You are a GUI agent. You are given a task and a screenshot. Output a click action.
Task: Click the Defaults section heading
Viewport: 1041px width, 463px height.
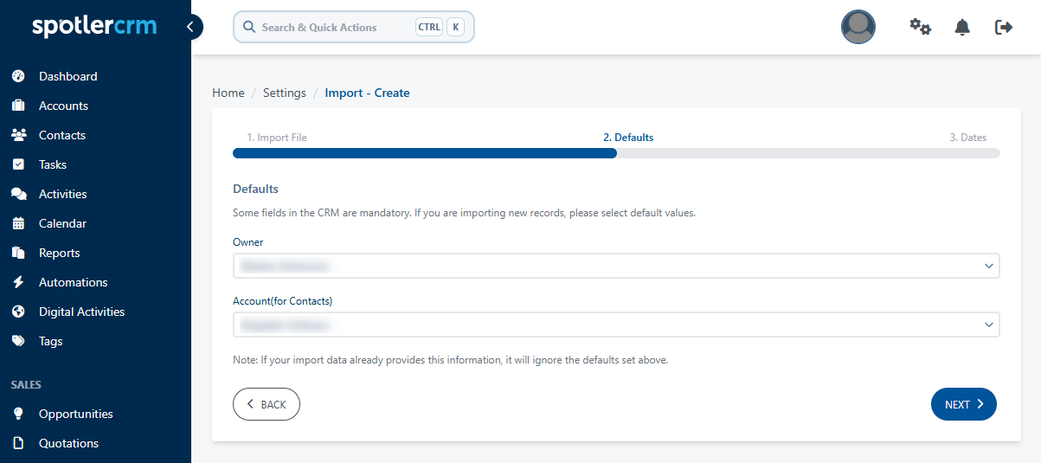tap(255, 189)
